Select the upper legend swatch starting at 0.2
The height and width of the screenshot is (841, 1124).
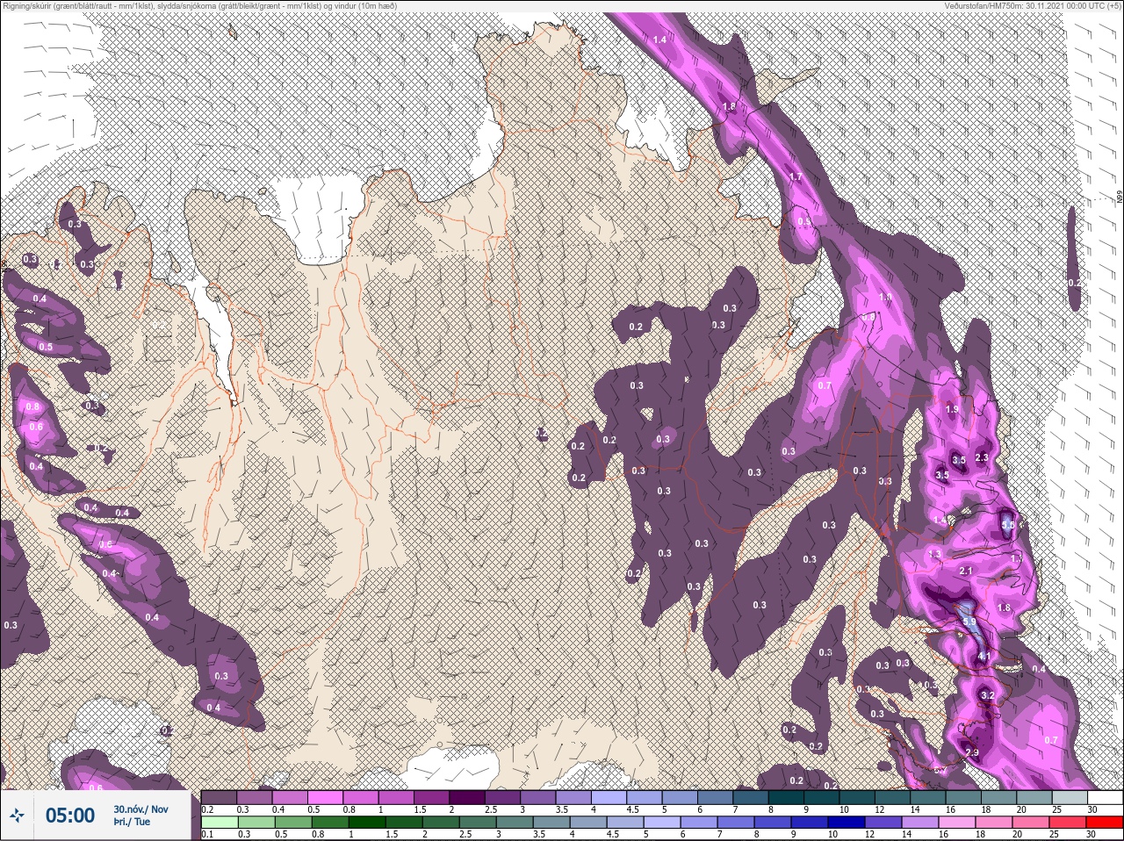point(219,797)
